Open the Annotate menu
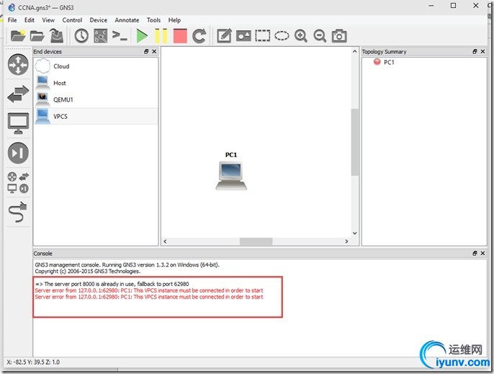This screenshot has width=494, height=374. pos(127,20)
